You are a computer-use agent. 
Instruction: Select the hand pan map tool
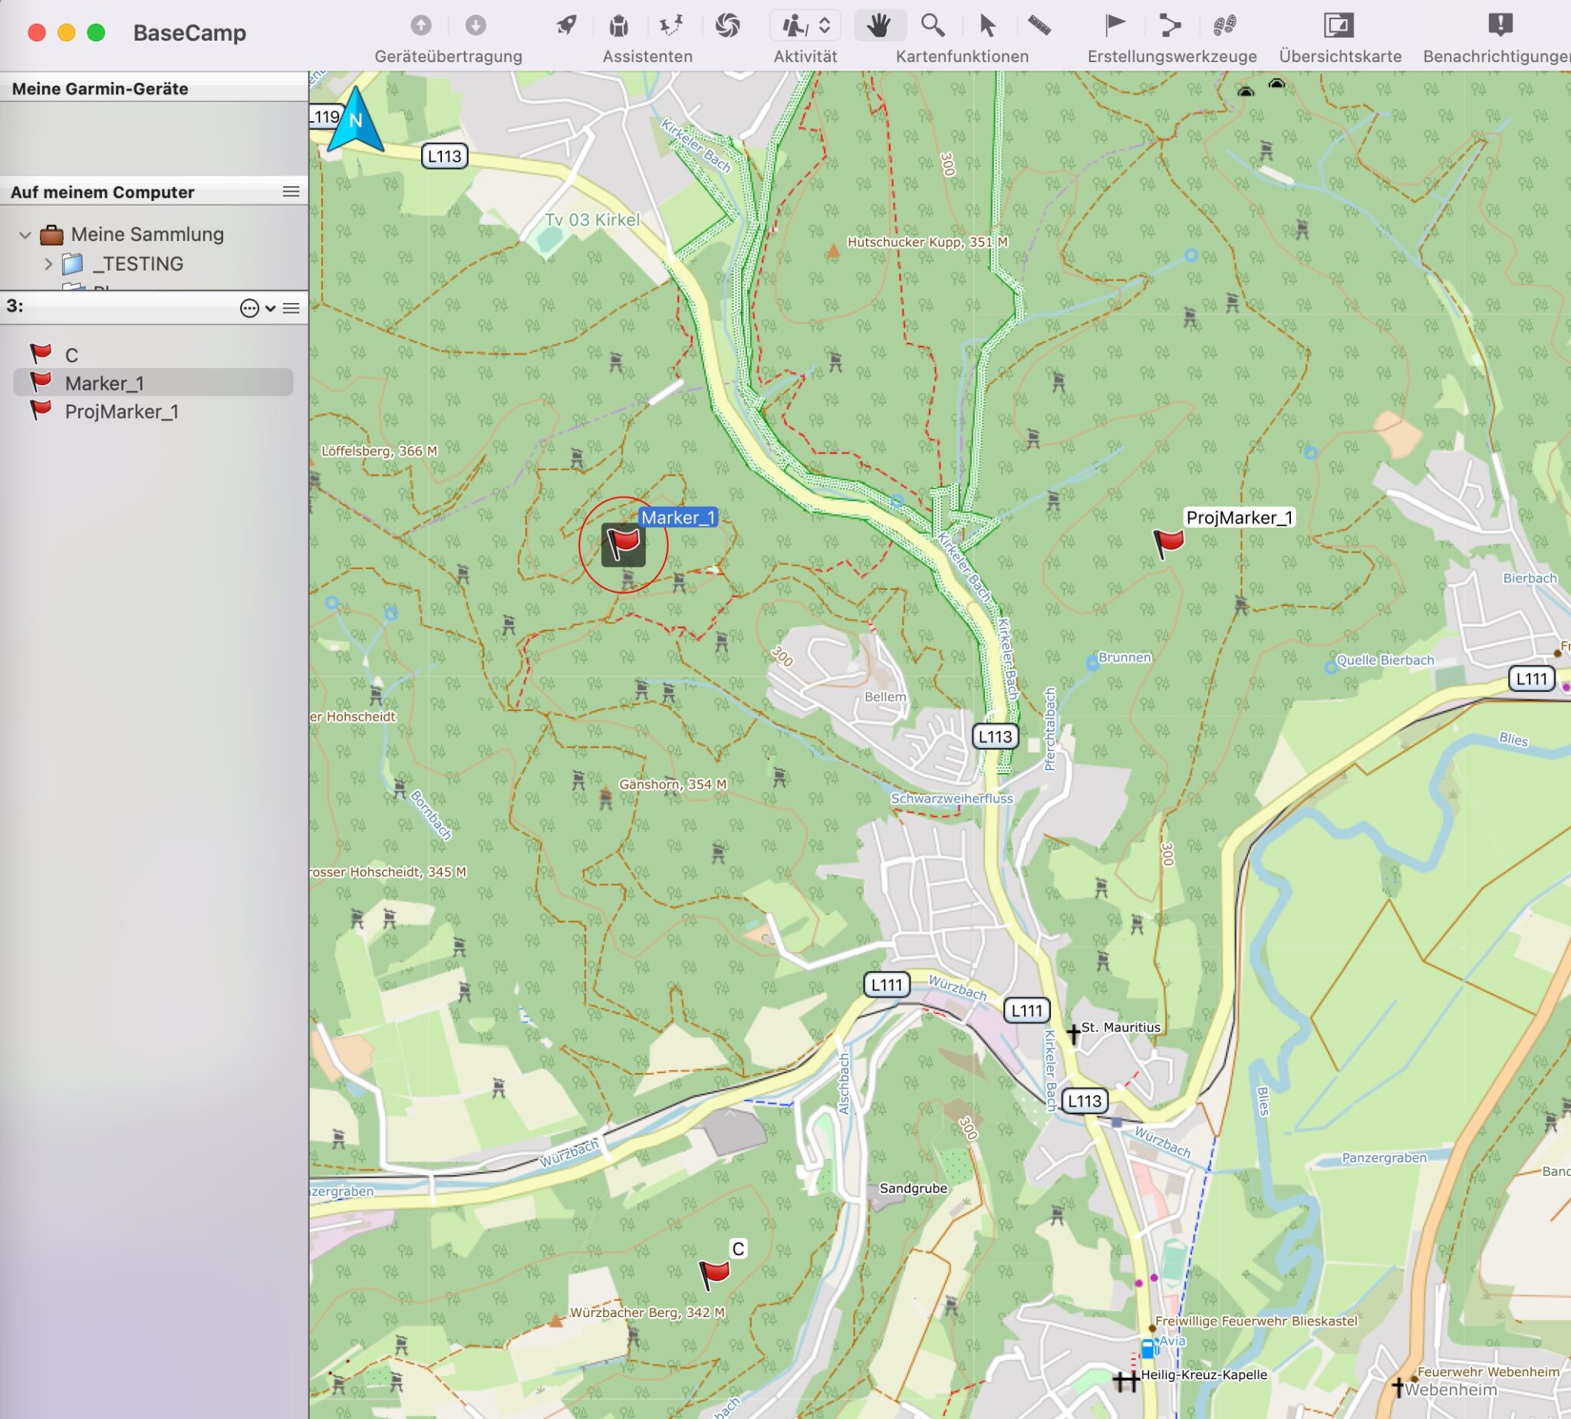pos(880,26)
